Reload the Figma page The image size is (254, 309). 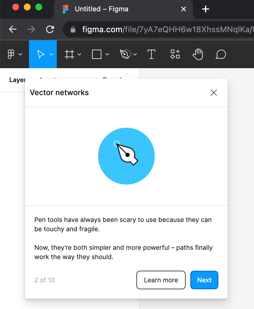(x=50, y=29)
